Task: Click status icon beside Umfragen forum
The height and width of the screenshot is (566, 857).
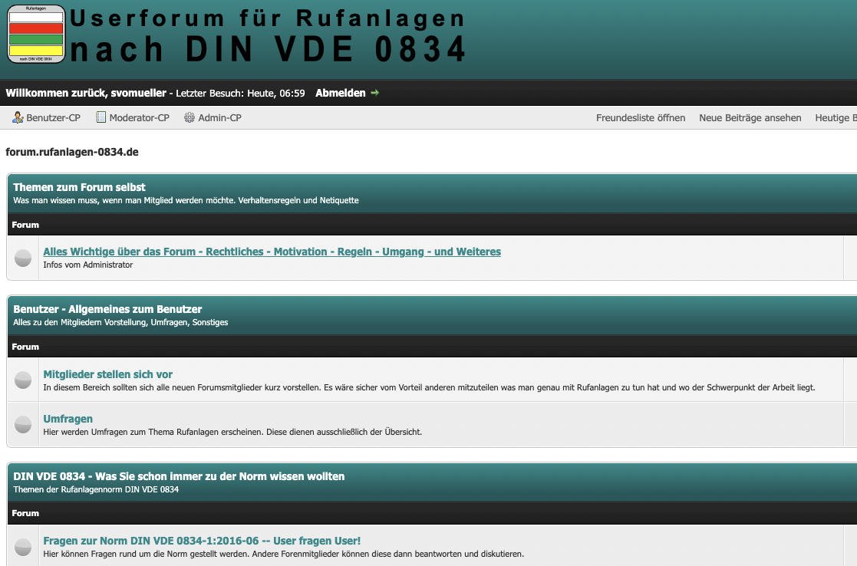Action: [23, 424]
